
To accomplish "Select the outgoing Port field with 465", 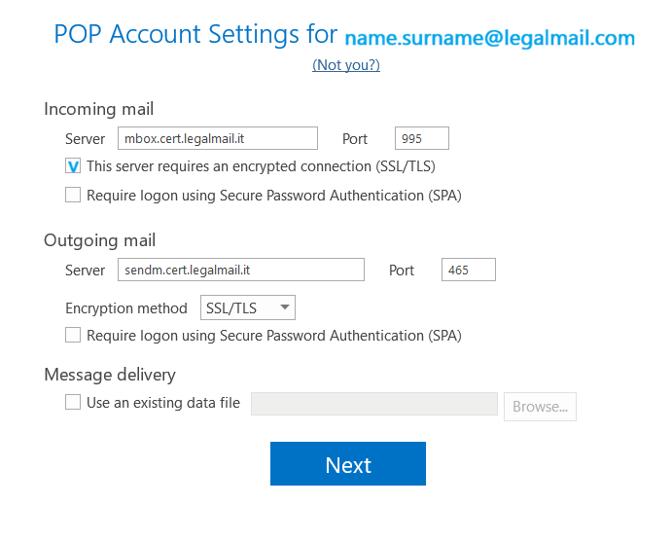I will (468, 270).
